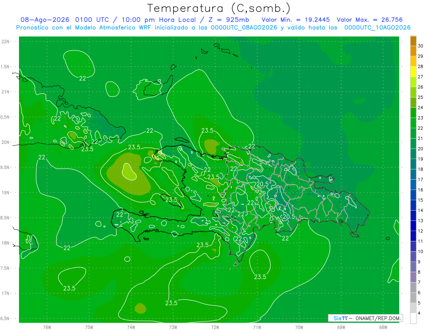Click the "74W" longitude axis label
Image resolution: width=430 pixels, height=332 pixels.
coord(131,327)
